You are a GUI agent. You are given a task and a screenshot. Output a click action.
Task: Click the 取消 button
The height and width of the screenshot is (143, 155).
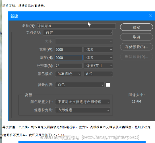137,37
